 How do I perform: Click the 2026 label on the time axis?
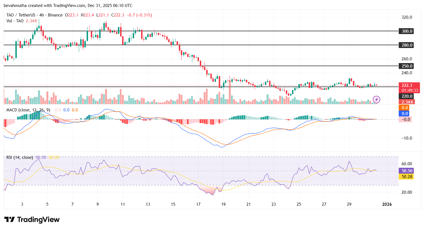(387, 204)
